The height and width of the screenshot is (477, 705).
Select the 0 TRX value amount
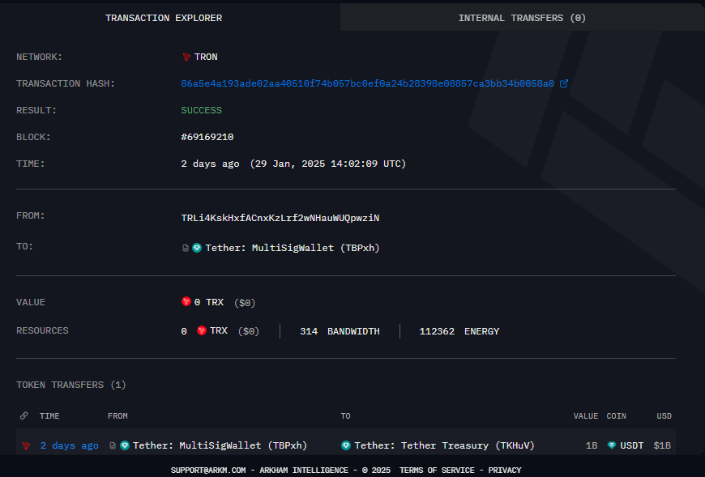[209, 302]
